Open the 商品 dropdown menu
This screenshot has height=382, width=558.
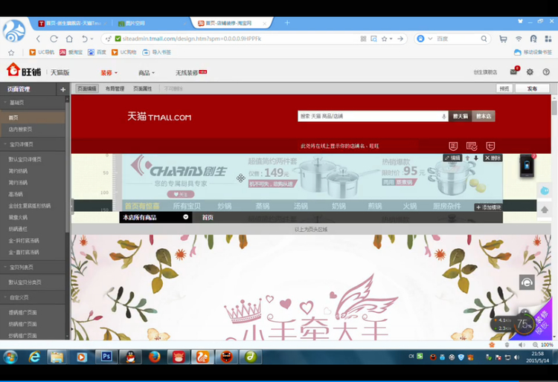click(x=147, y=73)
